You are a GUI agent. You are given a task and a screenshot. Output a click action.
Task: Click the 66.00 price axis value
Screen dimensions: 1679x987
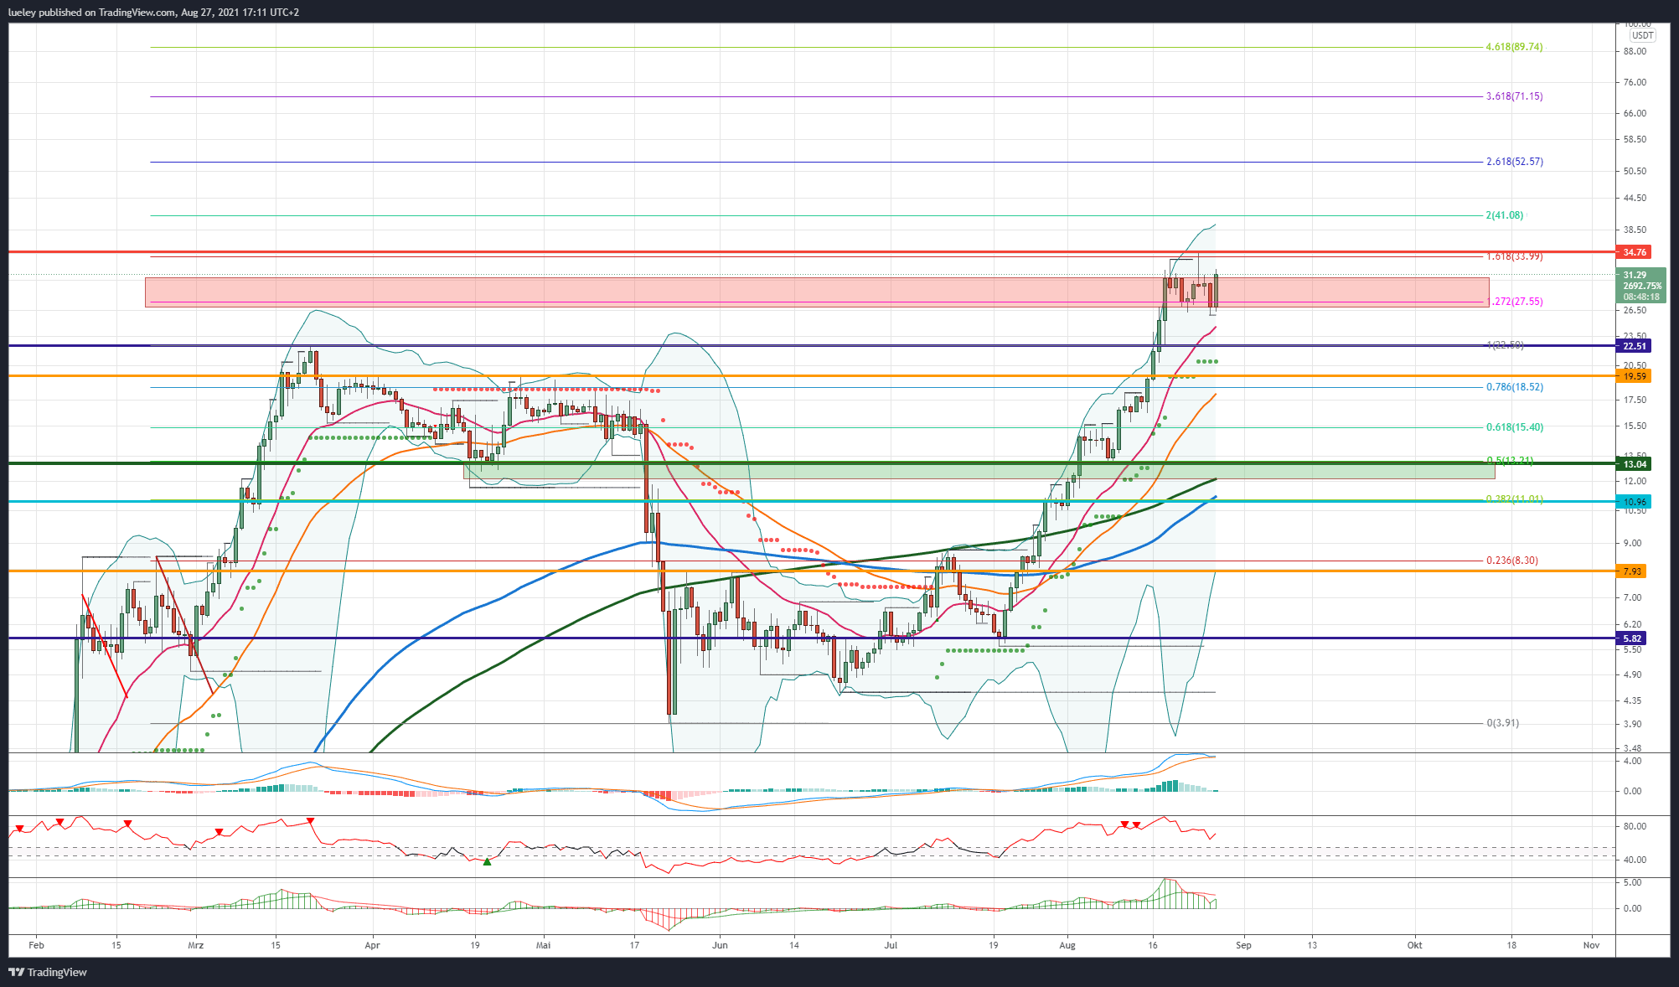point(1635,113)
